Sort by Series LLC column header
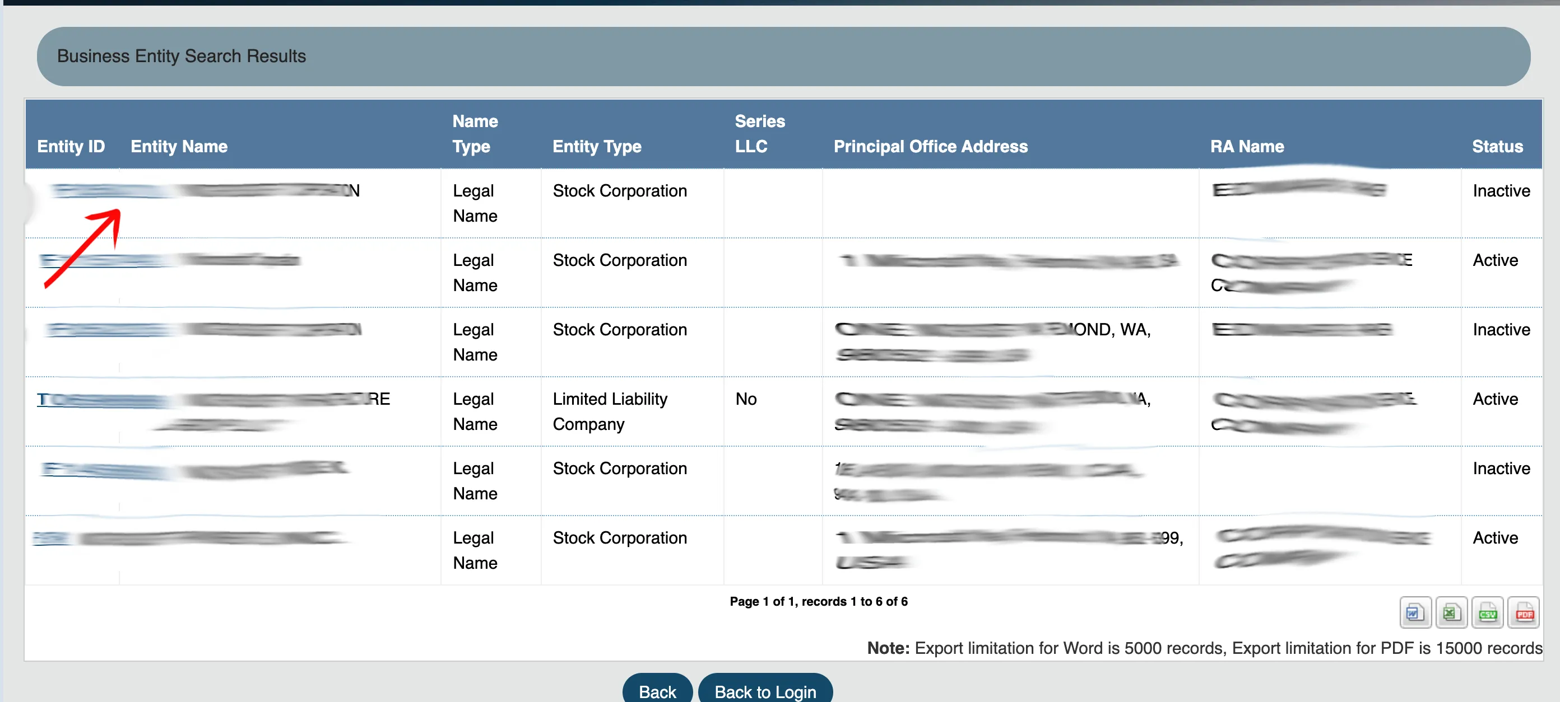 click(x=759, y=134)
